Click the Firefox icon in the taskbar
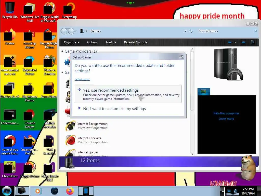Viewport: 261px width, 196px height. pyautogui.click(x=70, y=191)
